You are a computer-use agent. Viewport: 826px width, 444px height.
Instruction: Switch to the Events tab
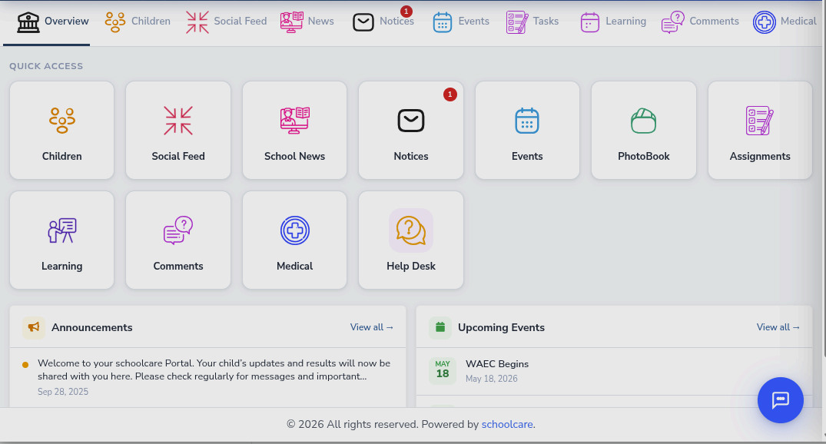(x=461, y=22)
